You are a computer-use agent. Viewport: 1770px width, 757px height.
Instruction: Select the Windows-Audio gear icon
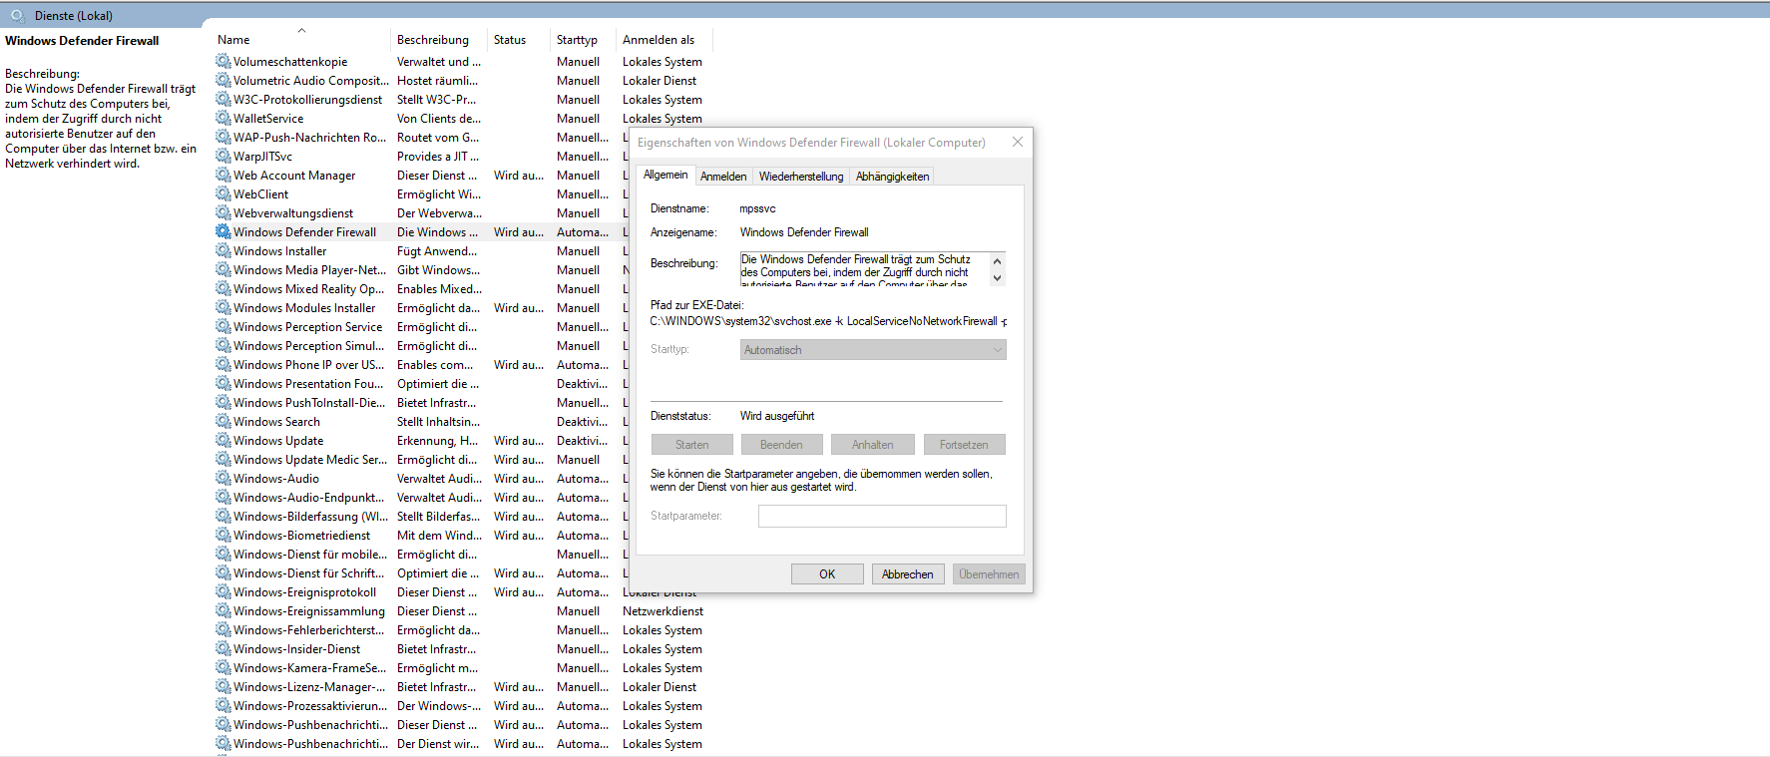point(223,479)
